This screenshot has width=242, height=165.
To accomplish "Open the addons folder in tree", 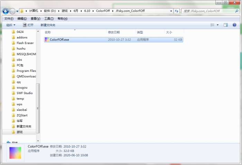I will tap(22, 37).
